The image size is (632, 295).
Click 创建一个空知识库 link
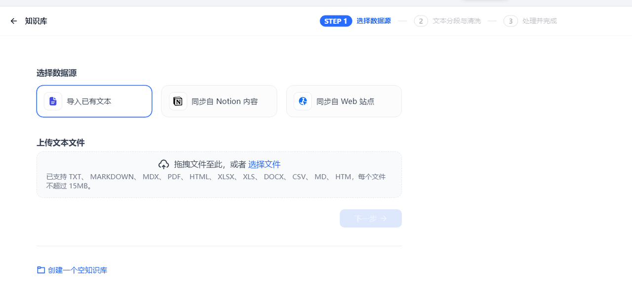[x=78, y=270]
